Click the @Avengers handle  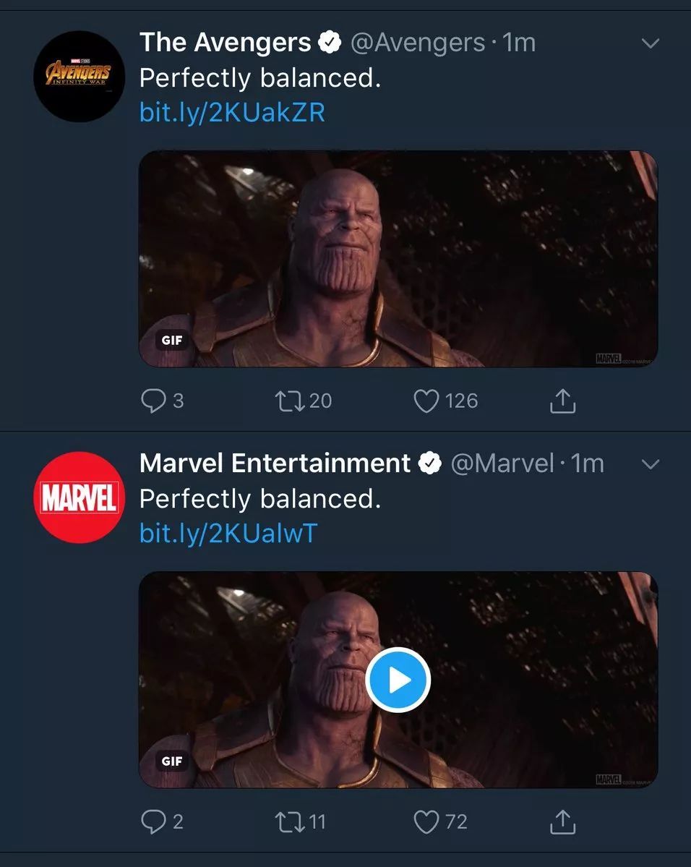(x=418, y=43)
